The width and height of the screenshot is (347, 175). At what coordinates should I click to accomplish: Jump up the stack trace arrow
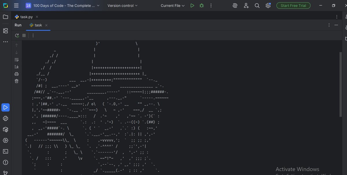(x=16, y=45)
